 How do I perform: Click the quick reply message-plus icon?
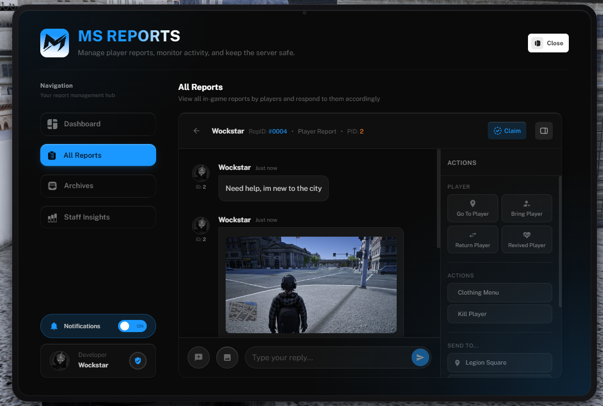click(199, 357)
